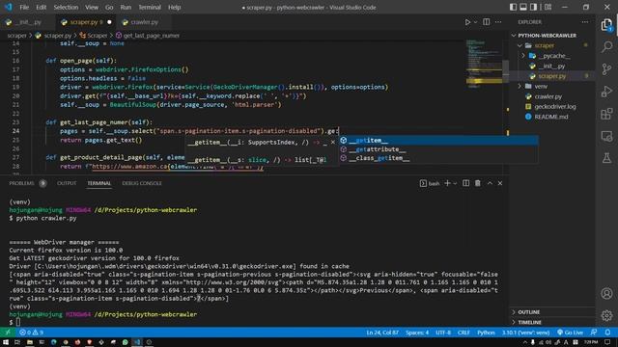Change Spaces: 4 indentation setting
Image resolution: width=618 pixels, height=347 pixels.
(417, 333)
